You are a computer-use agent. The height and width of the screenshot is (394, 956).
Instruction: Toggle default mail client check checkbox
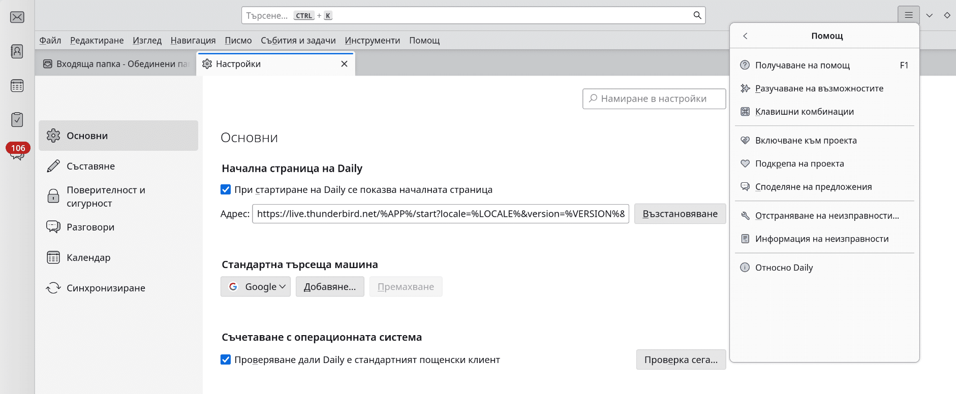(226, 359)
